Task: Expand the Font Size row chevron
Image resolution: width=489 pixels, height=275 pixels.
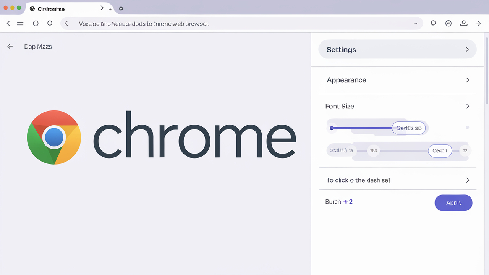Action: click(467, 106)
